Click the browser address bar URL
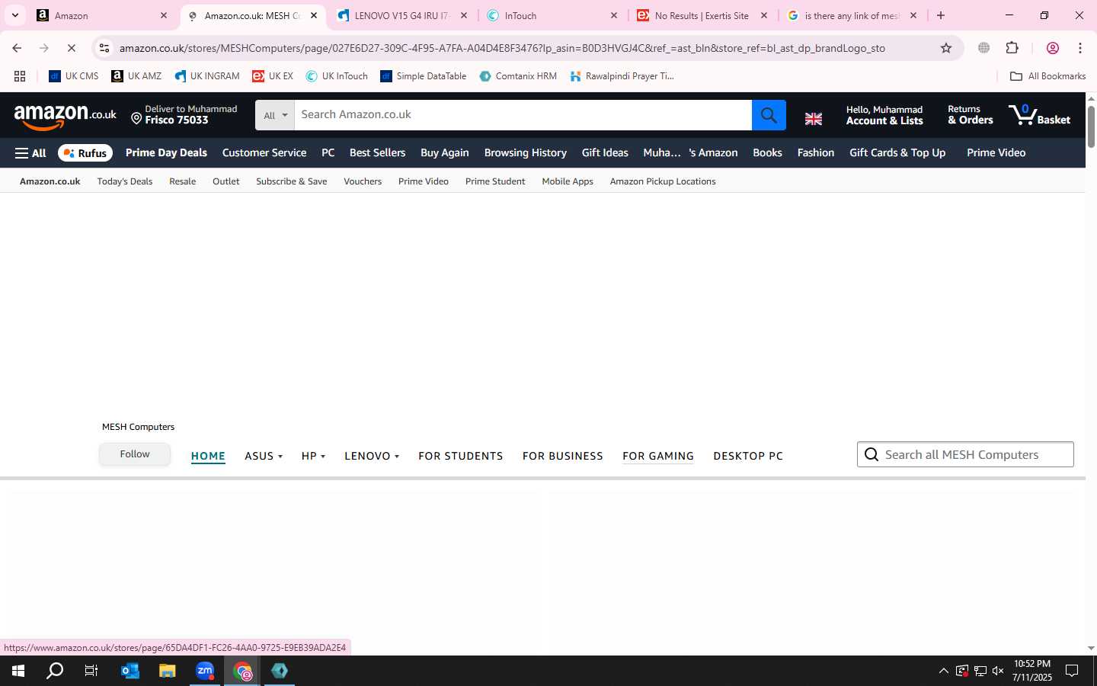This screenshot has height=686, width=1097. [502, 48]
